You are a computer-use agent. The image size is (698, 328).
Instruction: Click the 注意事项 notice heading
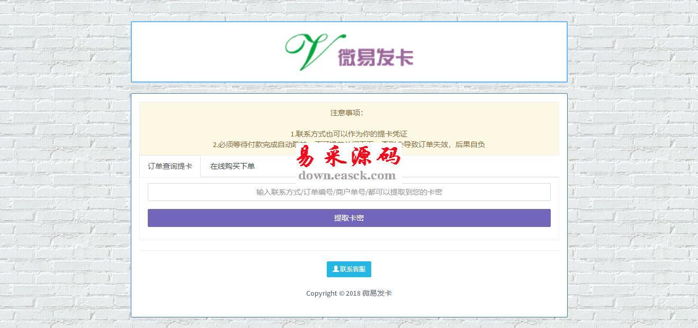pyautogui.click(x=347, y=113)
